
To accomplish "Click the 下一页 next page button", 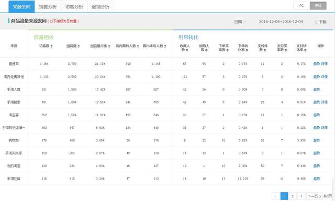I will (314, 196).
